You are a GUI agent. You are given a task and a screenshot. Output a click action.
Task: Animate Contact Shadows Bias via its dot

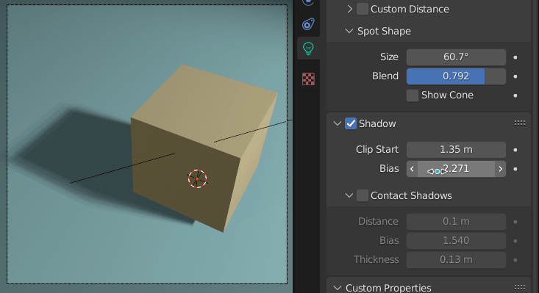coord(515,241)
